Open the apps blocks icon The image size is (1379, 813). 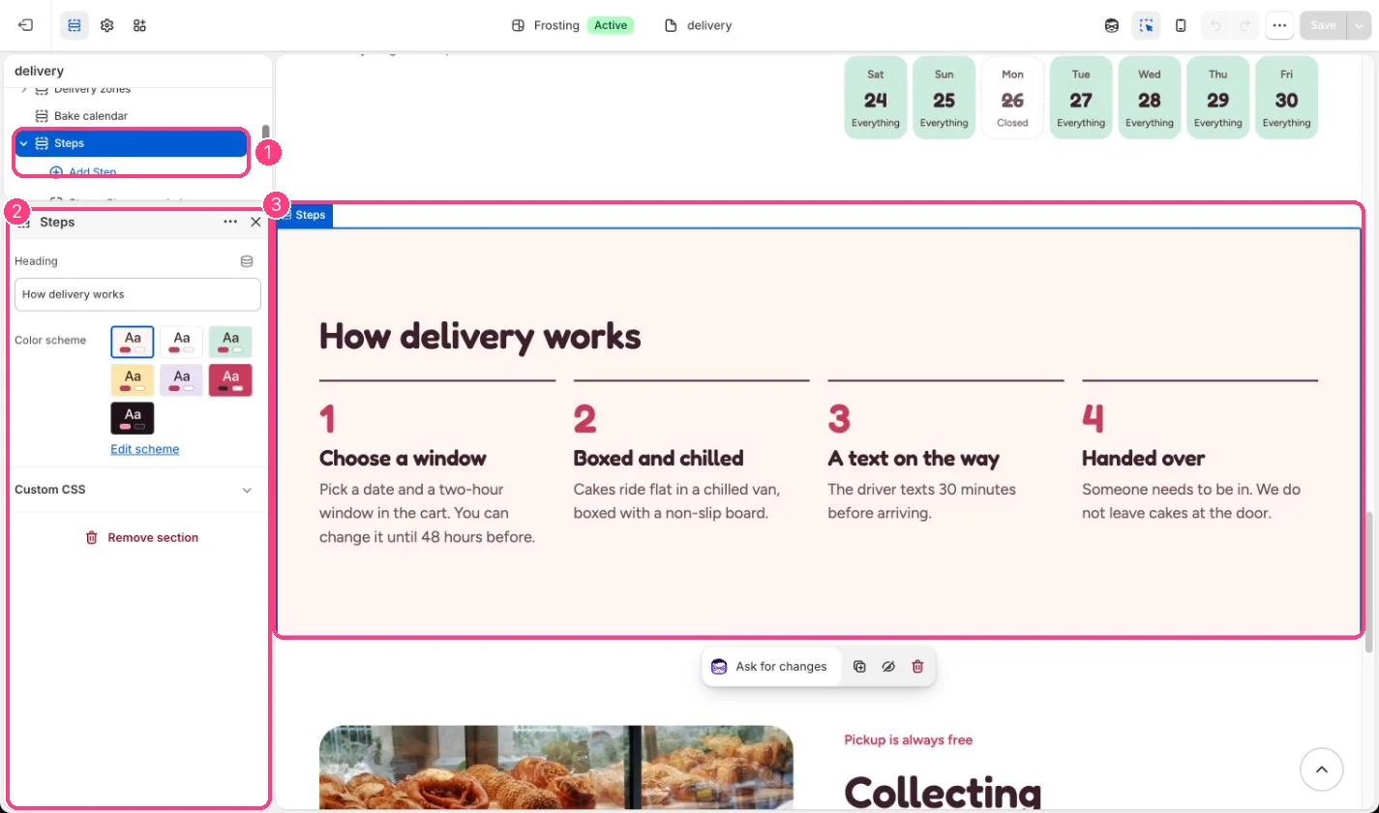139,25
